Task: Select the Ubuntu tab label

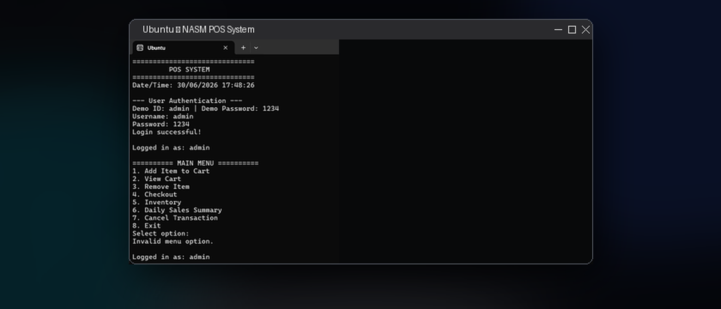Action: (157, 48)
